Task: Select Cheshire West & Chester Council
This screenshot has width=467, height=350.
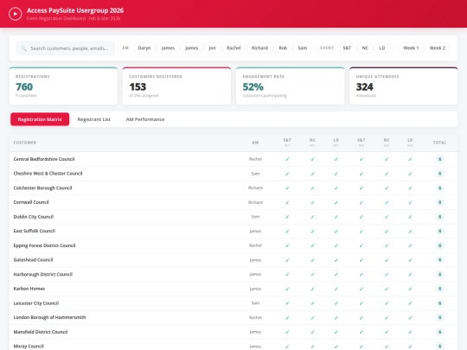Action: [48, 173]
